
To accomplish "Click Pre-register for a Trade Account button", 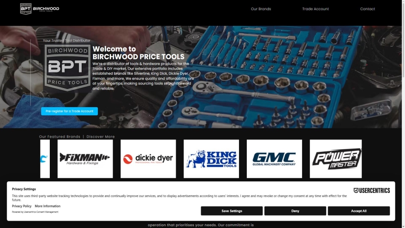I will tap(70, 111).
